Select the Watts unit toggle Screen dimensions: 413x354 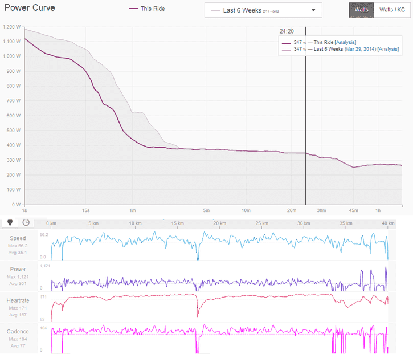tap(361, 10)
